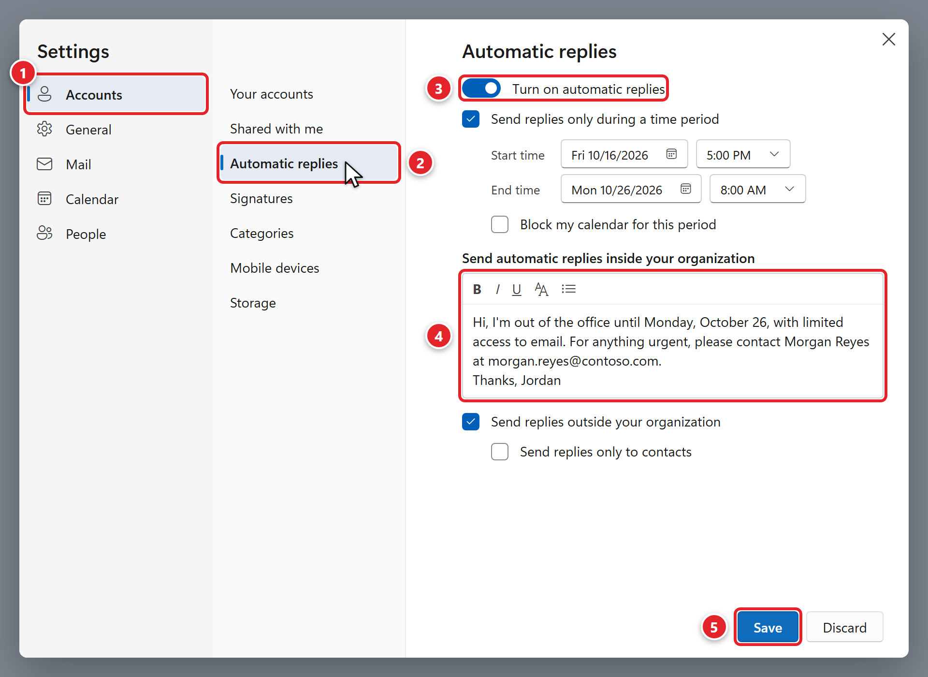Click inside the automatic reply message text
Image resolution: width=928 pixels, height=677 pixels.
click(672, 351)
